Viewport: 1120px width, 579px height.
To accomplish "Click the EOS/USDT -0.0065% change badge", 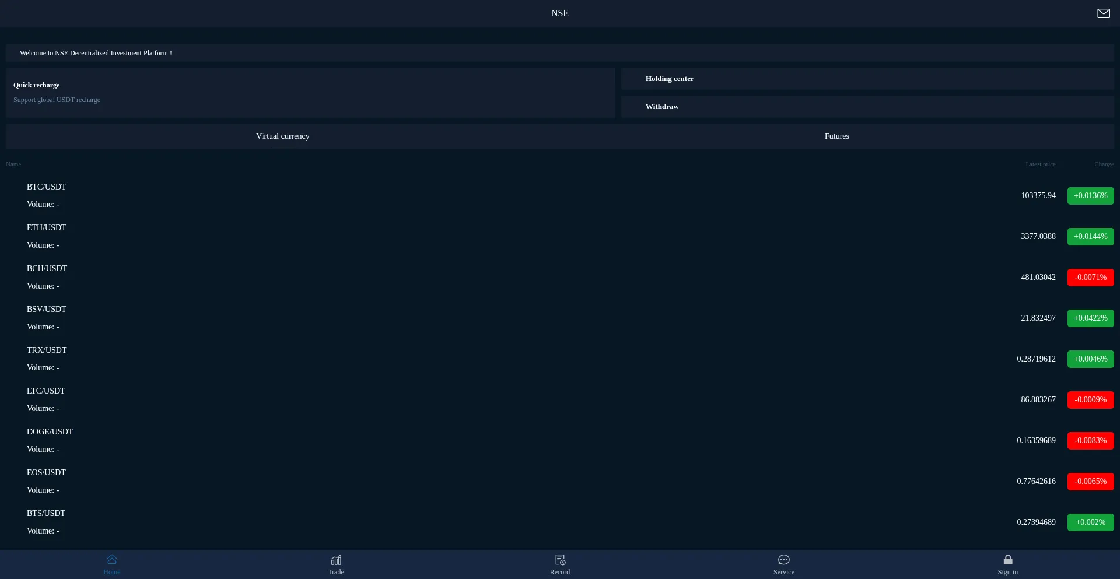I will click(1090, 482).
